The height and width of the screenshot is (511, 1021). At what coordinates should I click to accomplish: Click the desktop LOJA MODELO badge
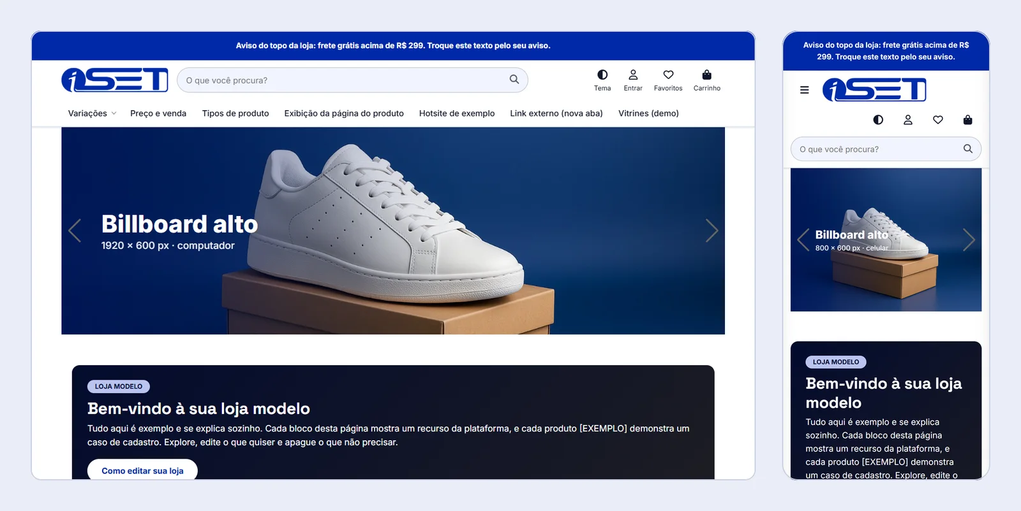click(x=119, y=386)
